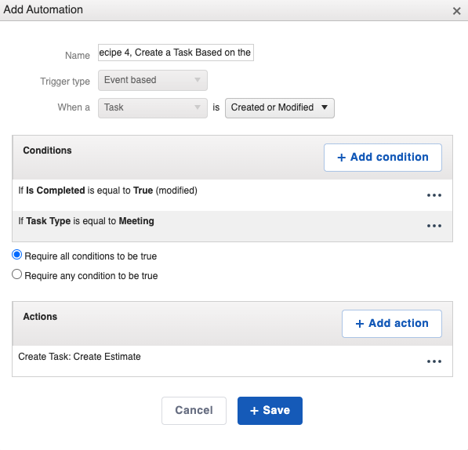Open options menu for Is Completed condition
The width and height of the screenshot is (468, 450).
coord(434,195)
